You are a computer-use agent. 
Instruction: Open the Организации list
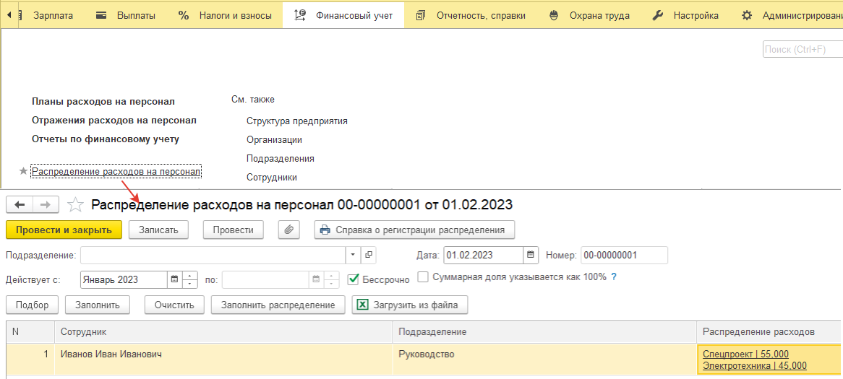274,139
